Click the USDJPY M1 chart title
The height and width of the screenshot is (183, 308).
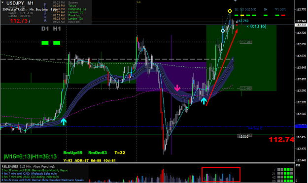[20, 3]
